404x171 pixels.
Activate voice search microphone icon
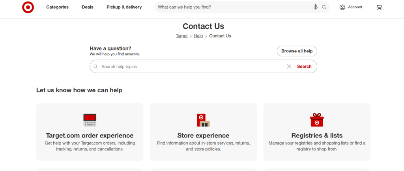[x=316, y=7]
